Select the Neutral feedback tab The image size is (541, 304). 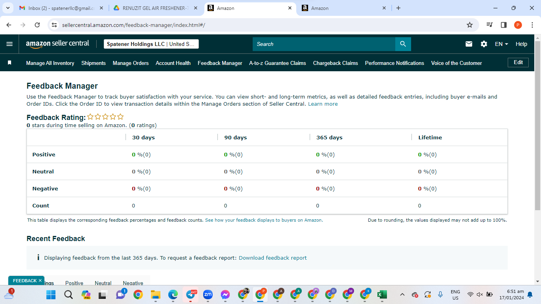click(x=103, y=283)
